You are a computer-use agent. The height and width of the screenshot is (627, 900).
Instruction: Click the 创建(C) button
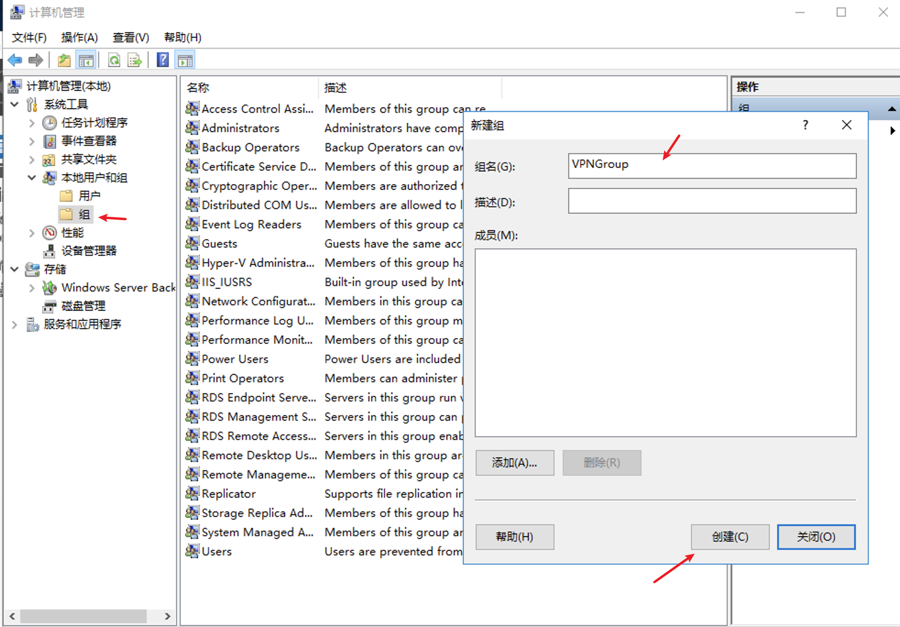point(730,537)
